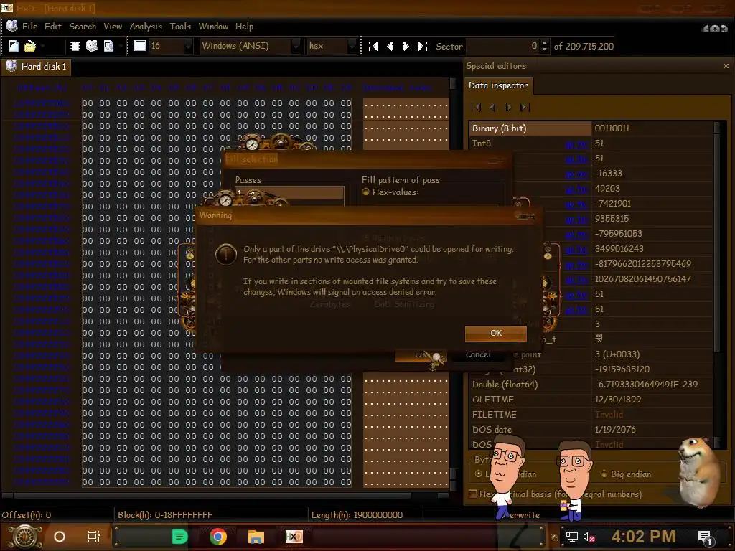Click the go to link for Int8
735x551 pixels.
tap(576, 143)
